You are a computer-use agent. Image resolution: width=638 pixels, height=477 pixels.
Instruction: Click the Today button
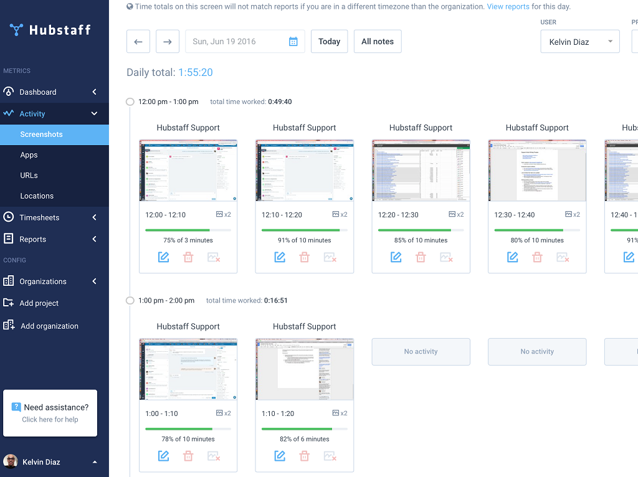click(329, 42)
